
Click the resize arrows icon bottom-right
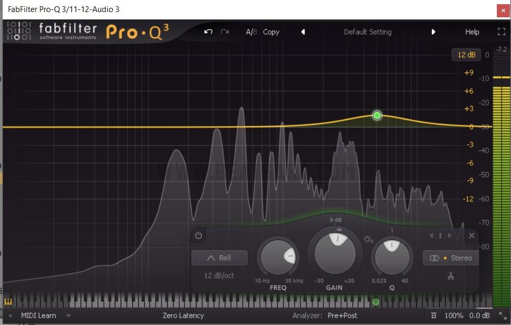point(502,316)
